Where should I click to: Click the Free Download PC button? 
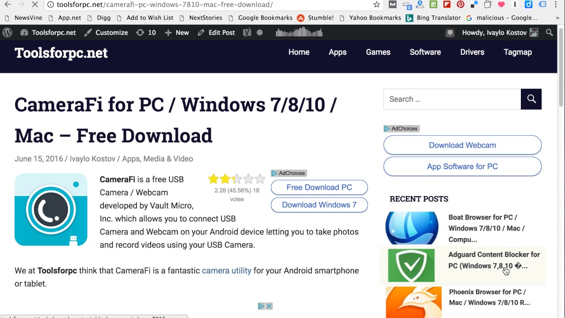[x=319, y=187]
